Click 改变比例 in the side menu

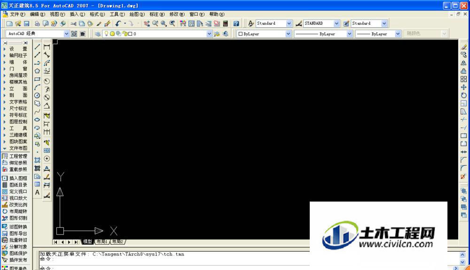15,204
